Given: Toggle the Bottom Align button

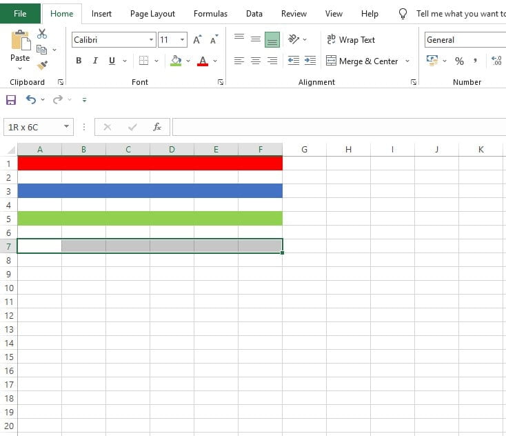Looking at the screenshot, I should (x=272, y=40).
